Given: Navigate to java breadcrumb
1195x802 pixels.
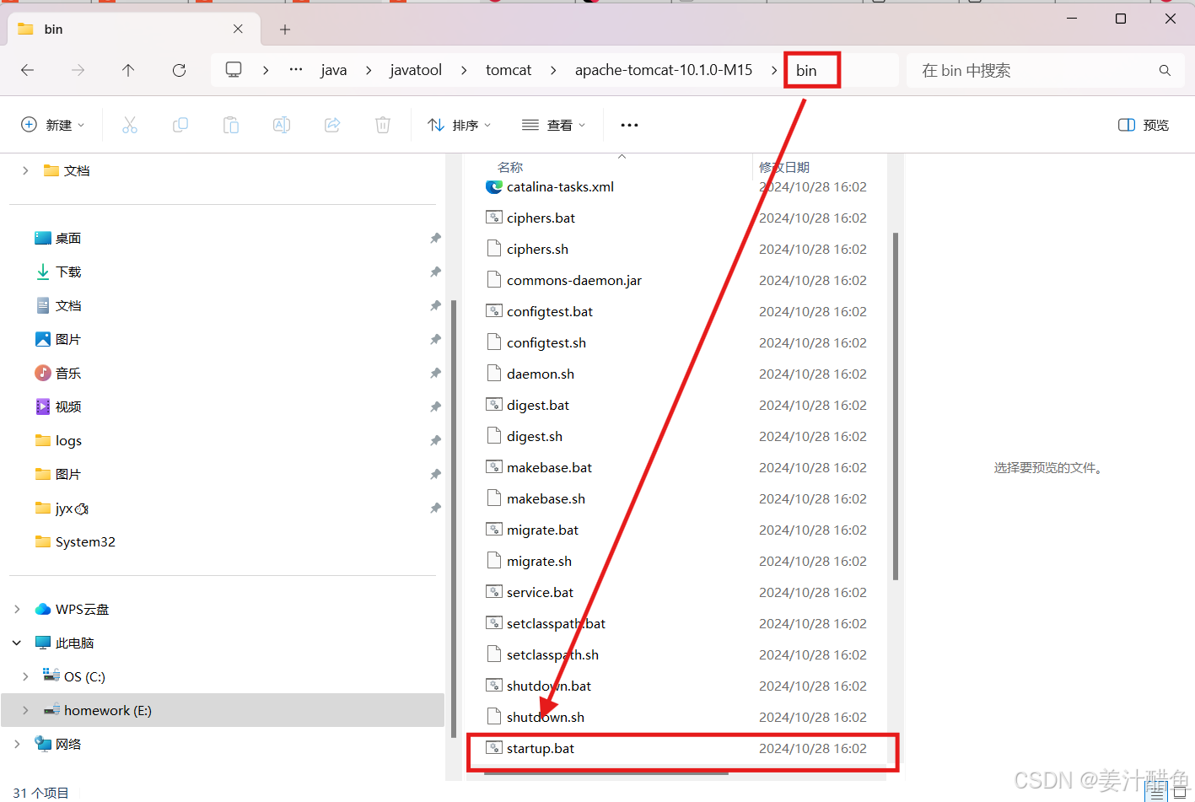Looking at the screenshot, I should (334, 70).
